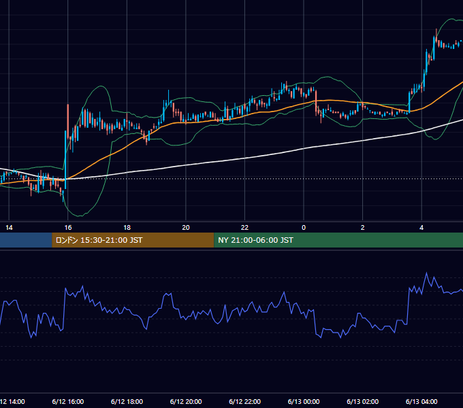Click the 4 hour axis label
Viewport: 463px width, 408px height.
point(421,228)
